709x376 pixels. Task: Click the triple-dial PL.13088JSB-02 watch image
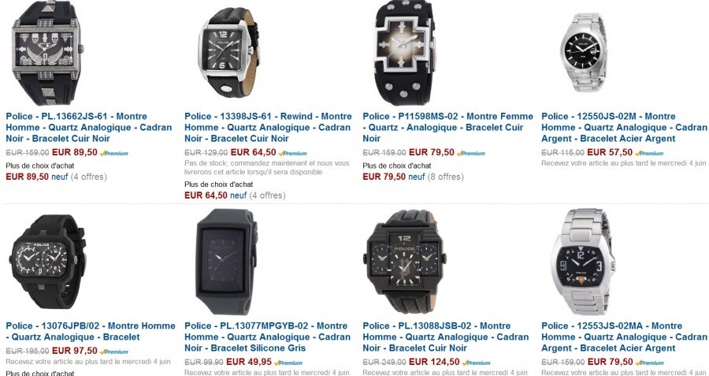(404, 262)
